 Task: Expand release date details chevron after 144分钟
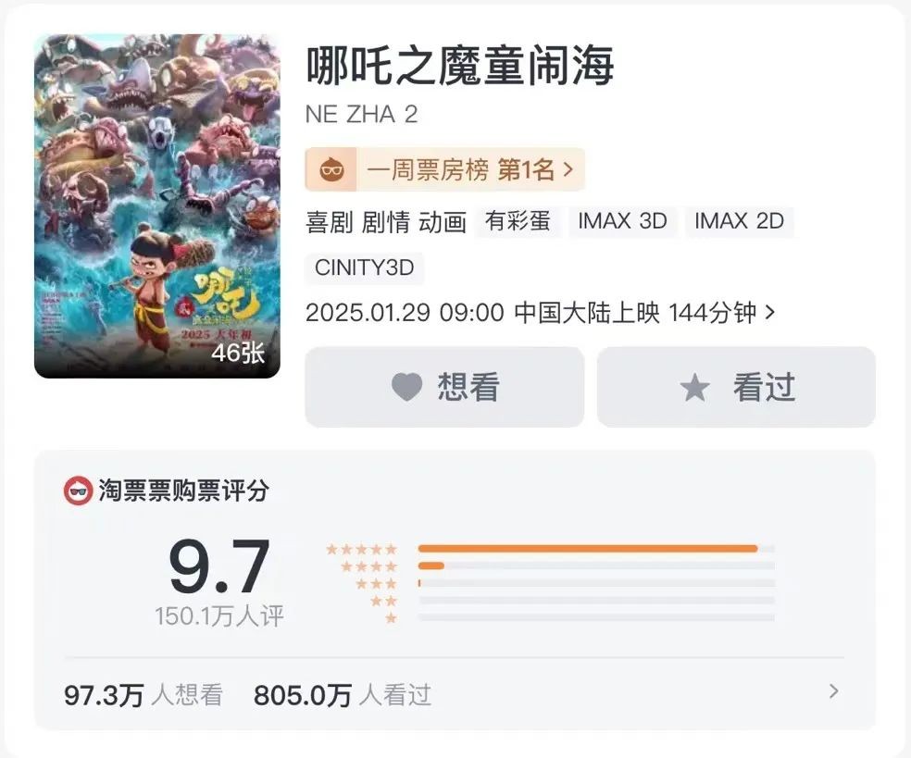pos(770,313)
